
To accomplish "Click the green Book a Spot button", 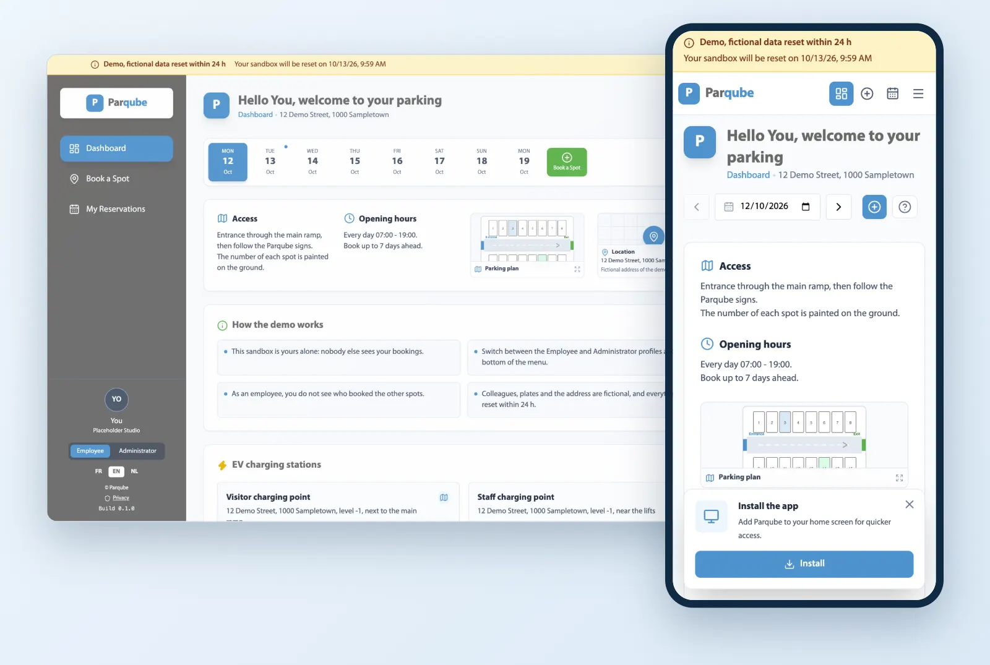I will [567, 162].
